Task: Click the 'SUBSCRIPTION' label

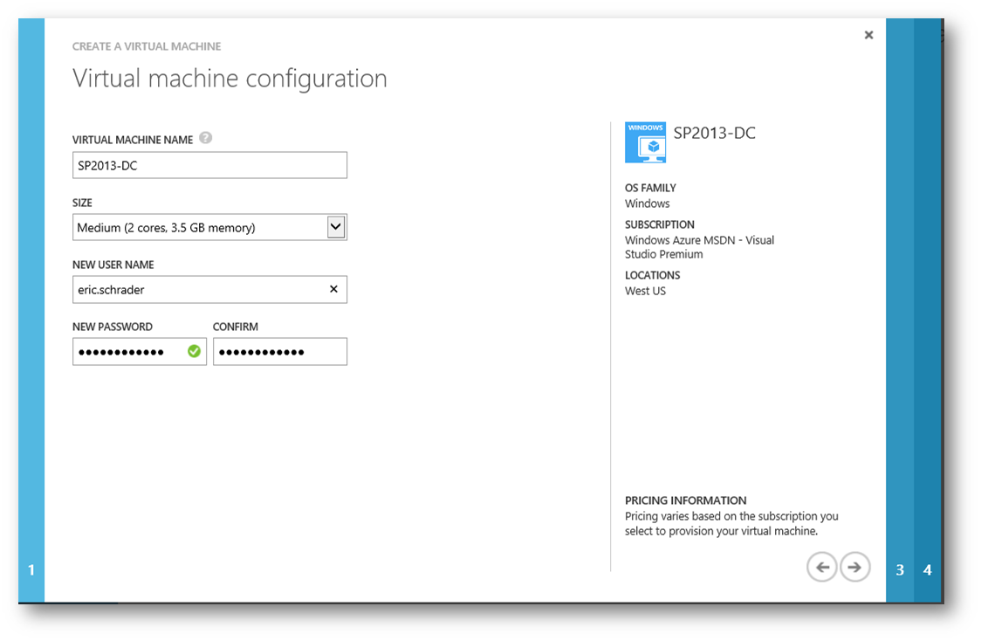Action: pos(660,224)
